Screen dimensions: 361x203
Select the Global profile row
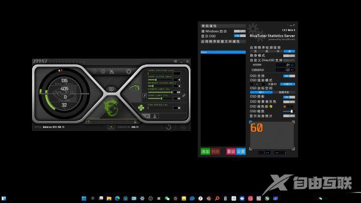(x=223, y=52)
